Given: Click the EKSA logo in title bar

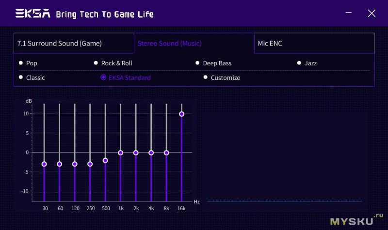Looking at the screenshot, I should click(33, 14).
